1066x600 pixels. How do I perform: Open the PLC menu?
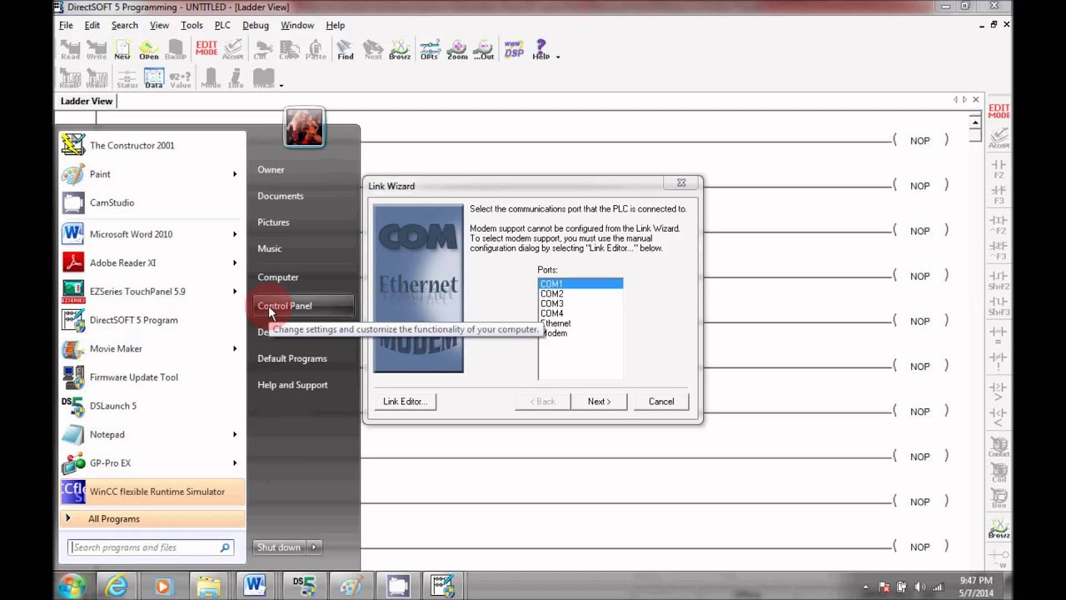click(222, 25)
